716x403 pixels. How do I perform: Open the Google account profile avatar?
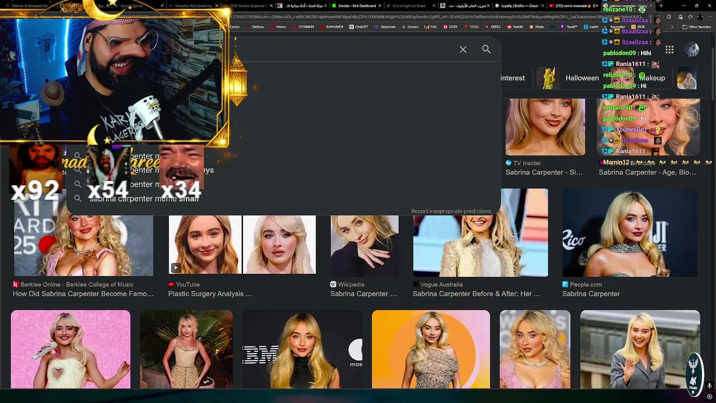click(693, 50)
